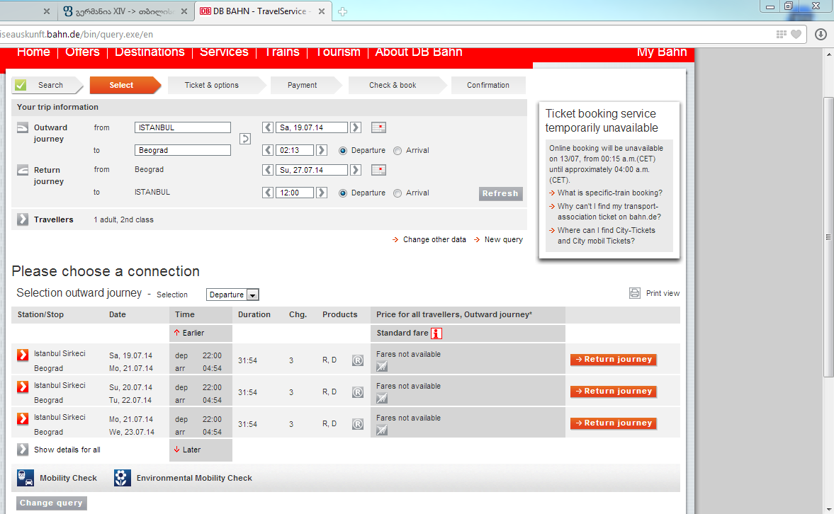Click the to station field Beograd
The width and height of the screenshot is (834, 514).
click(182, 150)
